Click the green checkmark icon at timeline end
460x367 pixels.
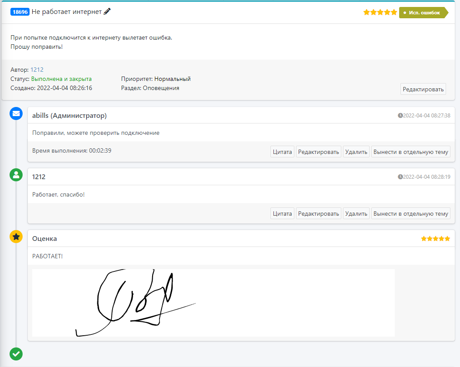coord(16,354)
